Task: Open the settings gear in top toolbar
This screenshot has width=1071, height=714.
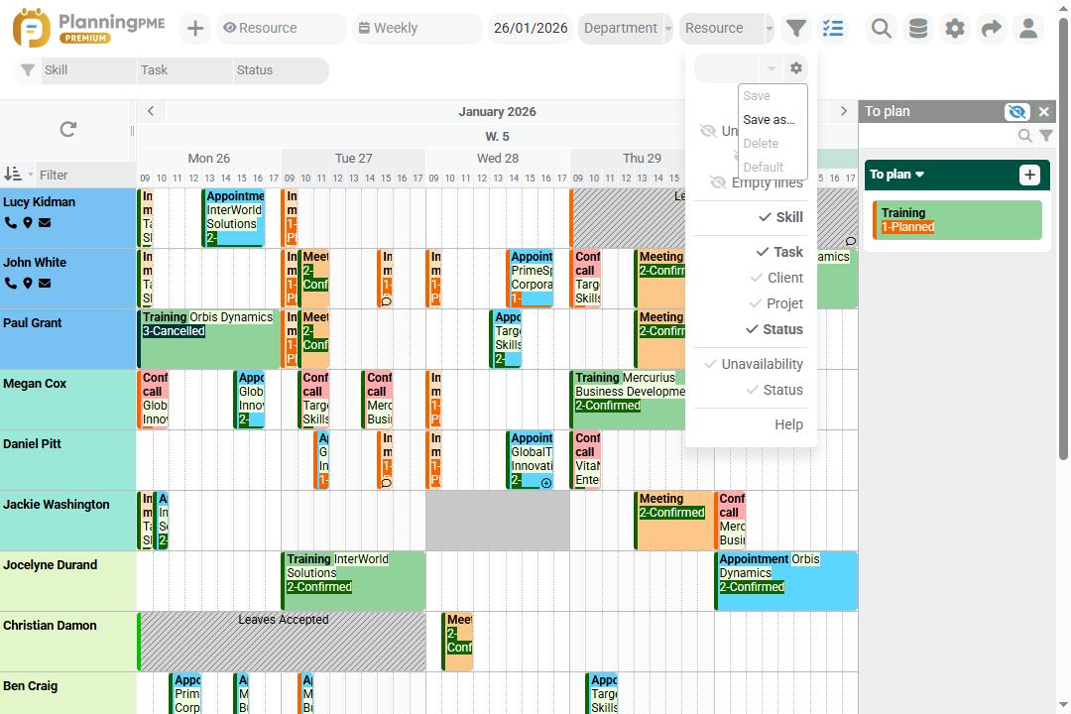Action: [x=955, y=28]
